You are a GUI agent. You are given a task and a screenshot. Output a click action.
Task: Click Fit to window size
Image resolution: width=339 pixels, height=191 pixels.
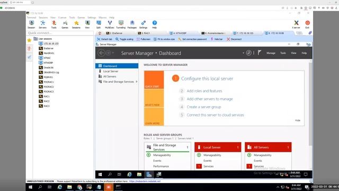pos(164,39)
